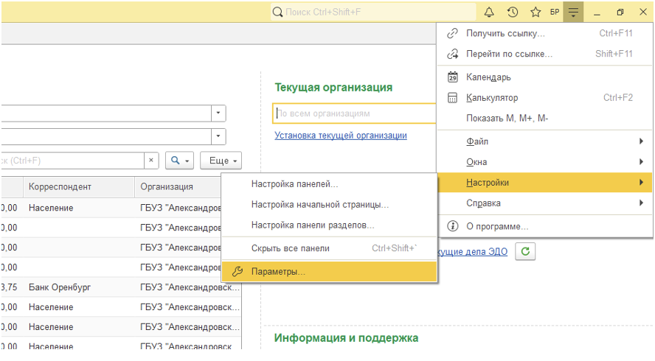Click the magnifier search button in list toolbar
655x361 pixels.
pos(180,161)
